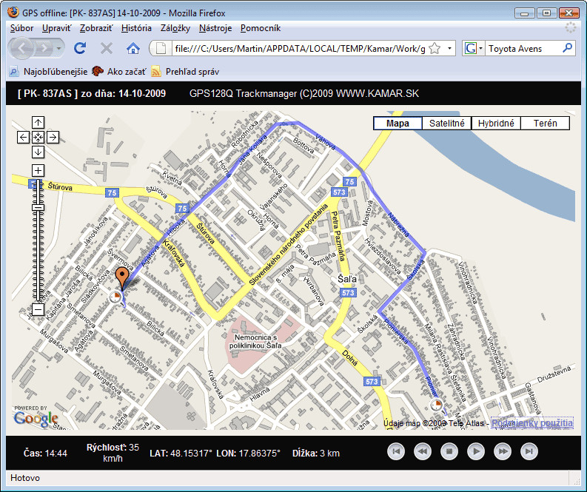Expand the URL bar history dropdown

(x=449, y=48)
